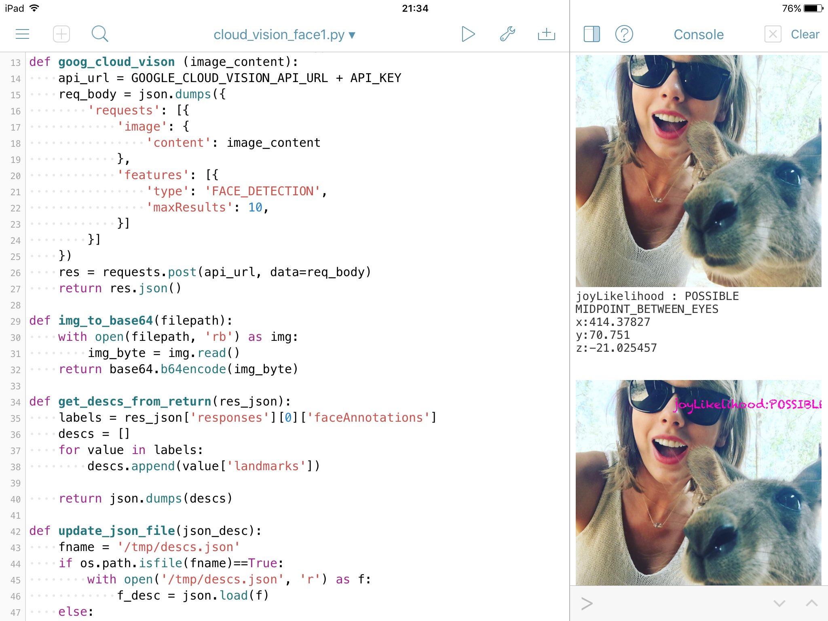Image resolution: width=828 pixels, height=621 pixels.
Task: Toggle the split-view panel layout icon
Action: pos(591,34)
